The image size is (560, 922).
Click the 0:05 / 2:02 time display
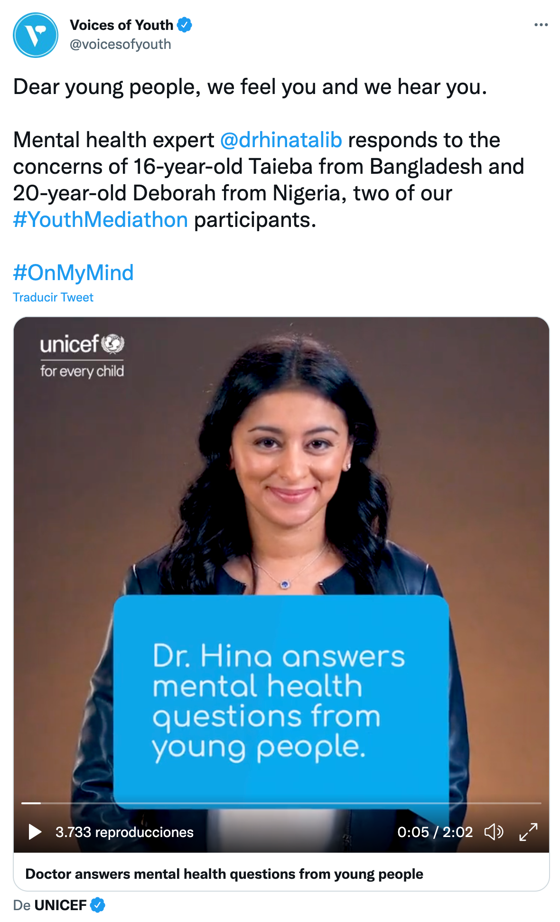435,832
